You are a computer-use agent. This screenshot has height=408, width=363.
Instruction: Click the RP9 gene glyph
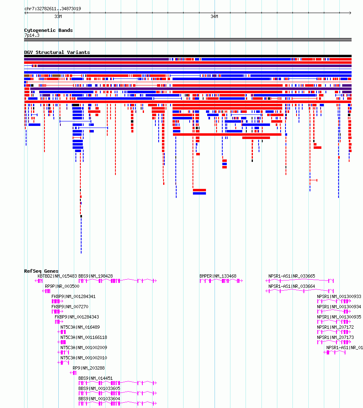[73, 373]
